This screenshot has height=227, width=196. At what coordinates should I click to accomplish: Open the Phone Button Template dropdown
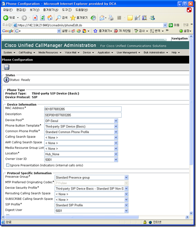(116, 126)
